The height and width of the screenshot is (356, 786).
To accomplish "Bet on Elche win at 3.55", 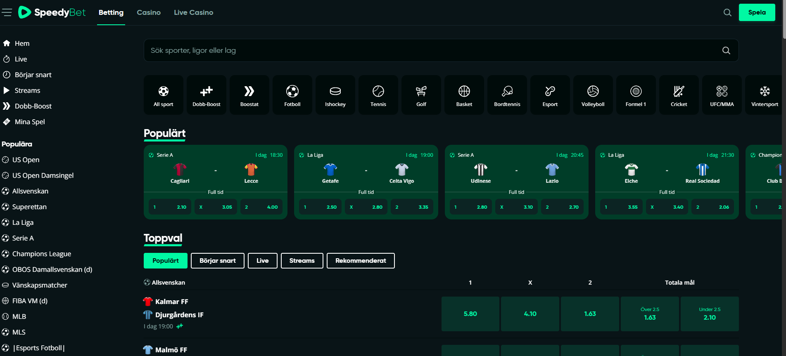I will [621, 207].
